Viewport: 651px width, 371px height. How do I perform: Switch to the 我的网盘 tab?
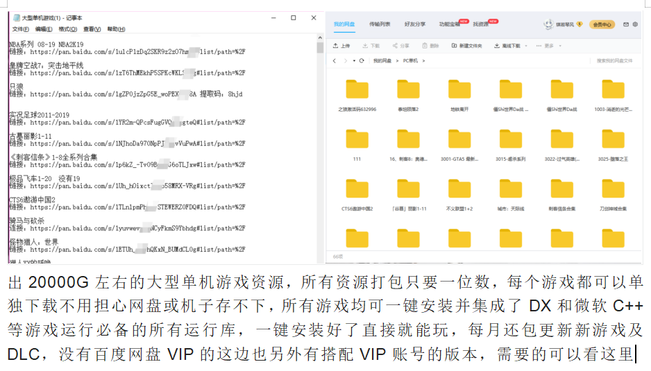(344, 24)
